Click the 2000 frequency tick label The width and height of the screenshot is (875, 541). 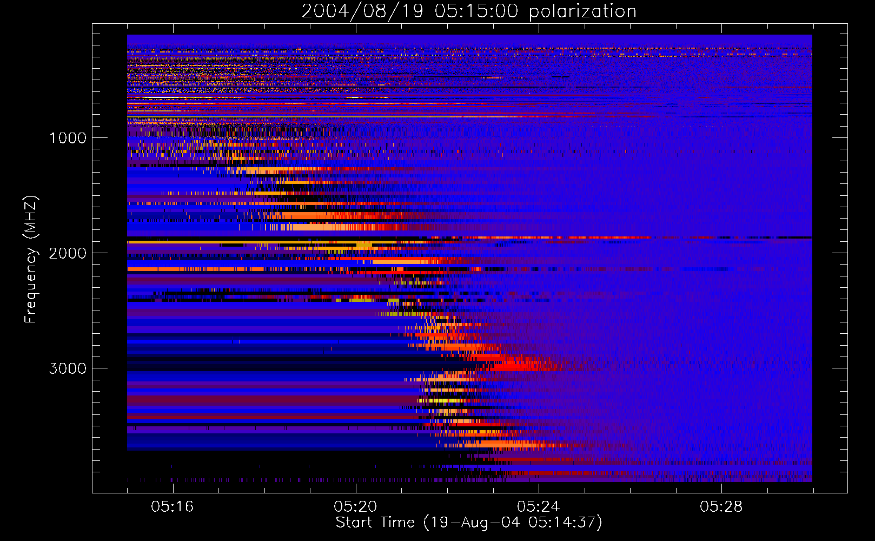[x=68, y=253]
